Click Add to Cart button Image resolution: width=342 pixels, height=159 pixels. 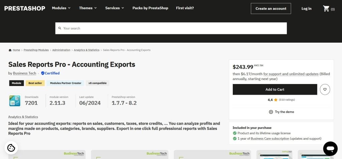click(x=275, y=90)
